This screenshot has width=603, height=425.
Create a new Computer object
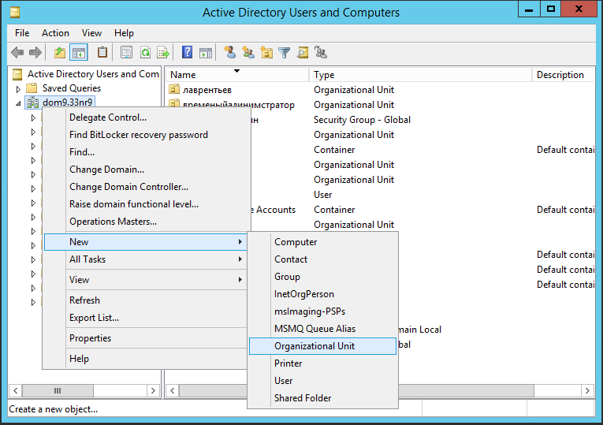(x=322, y=242)
